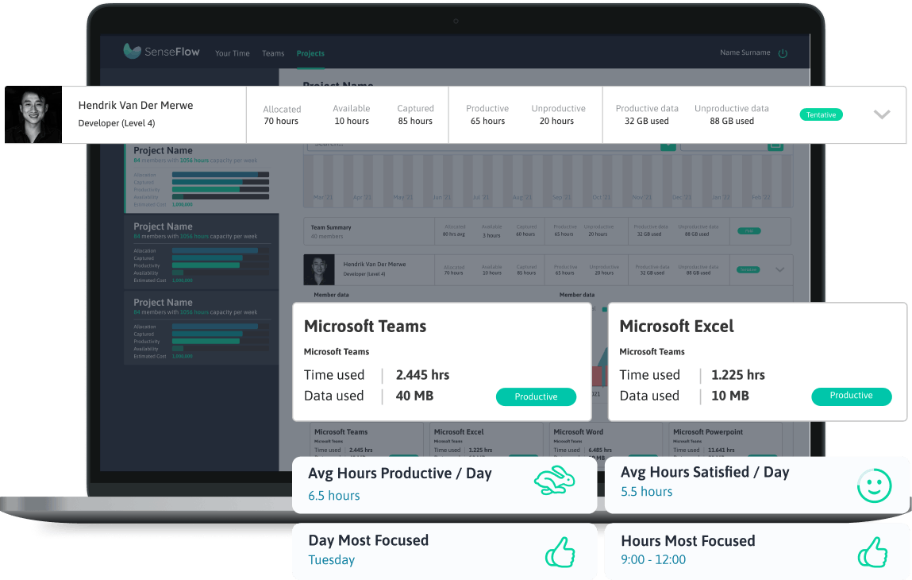Open Hendrik Van Der Merwe's large profile photo

pos(33,114)
